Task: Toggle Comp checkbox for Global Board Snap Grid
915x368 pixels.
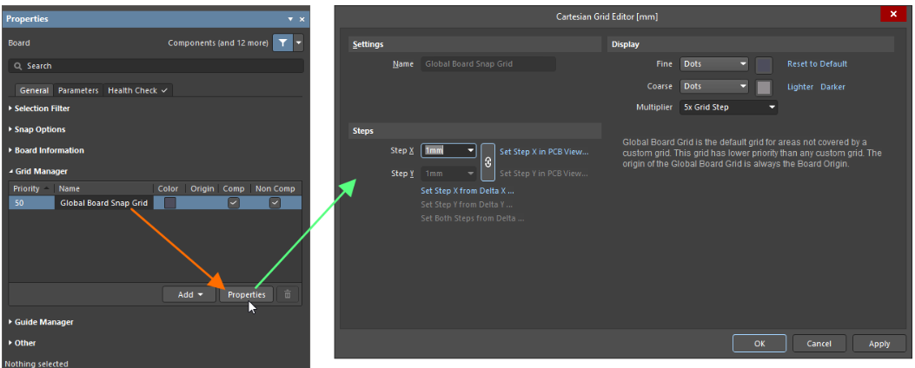Action: tap(233, 203)
